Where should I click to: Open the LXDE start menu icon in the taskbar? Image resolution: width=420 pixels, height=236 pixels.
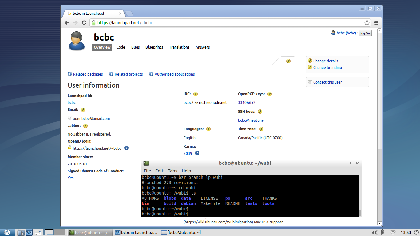pos(7,232)
